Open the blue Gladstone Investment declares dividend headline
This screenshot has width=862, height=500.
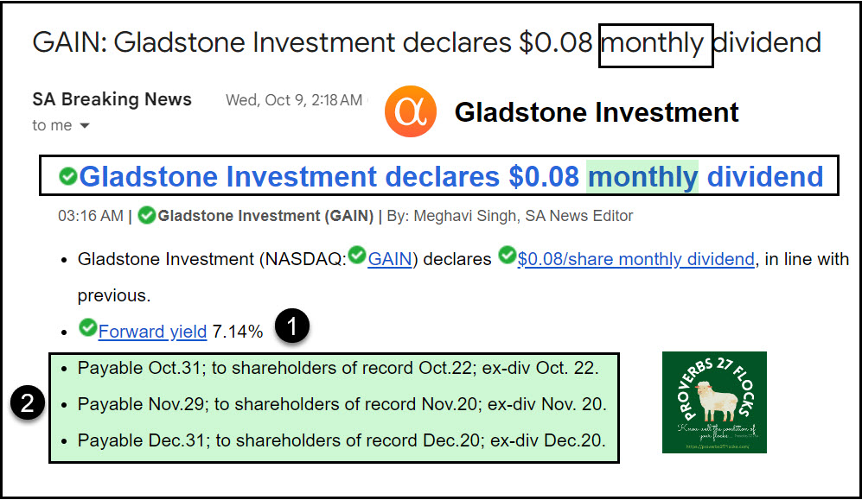[x=450, y=177]
